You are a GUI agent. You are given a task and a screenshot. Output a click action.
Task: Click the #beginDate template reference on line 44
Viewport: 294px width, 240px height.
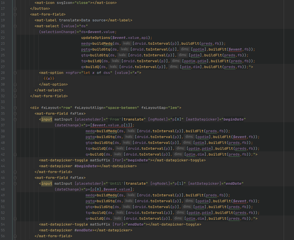(85, 166)
